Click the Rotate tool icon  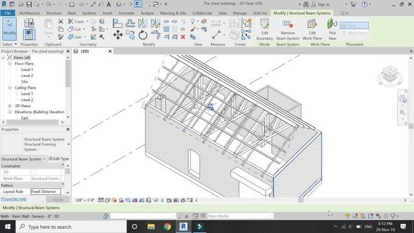(142, 35)
